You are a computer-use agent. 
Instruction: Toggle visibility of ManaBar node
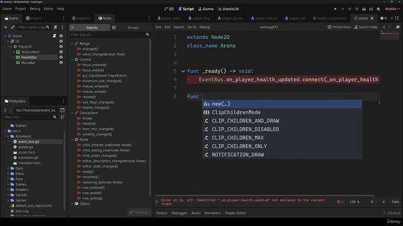61,63
